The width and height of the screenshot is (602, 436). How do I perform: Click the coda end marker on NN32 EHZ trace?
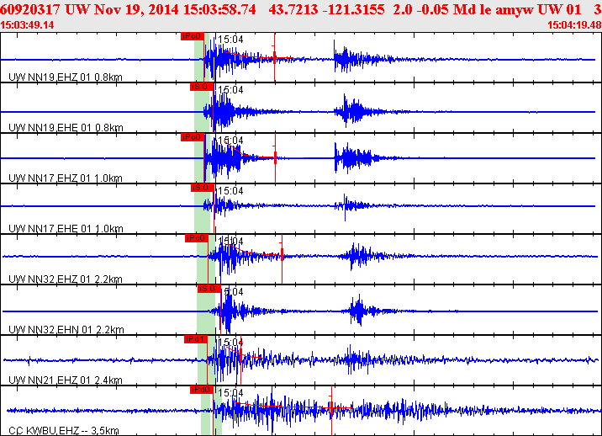click(x=282, y=255)
